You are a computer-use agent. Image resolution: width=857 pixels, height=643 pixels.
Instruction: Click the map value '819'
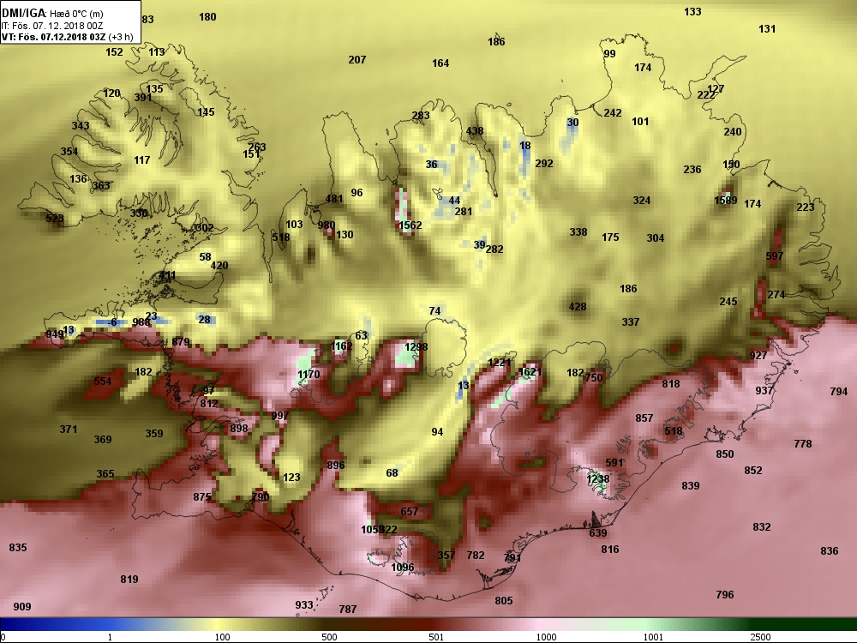pyautogui.click(x=129, y=580)
